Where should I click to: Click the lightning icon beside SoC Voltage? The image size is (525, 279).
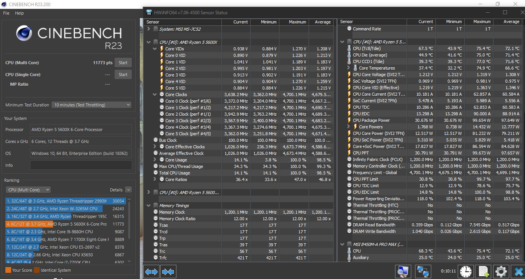coord(349,81)
